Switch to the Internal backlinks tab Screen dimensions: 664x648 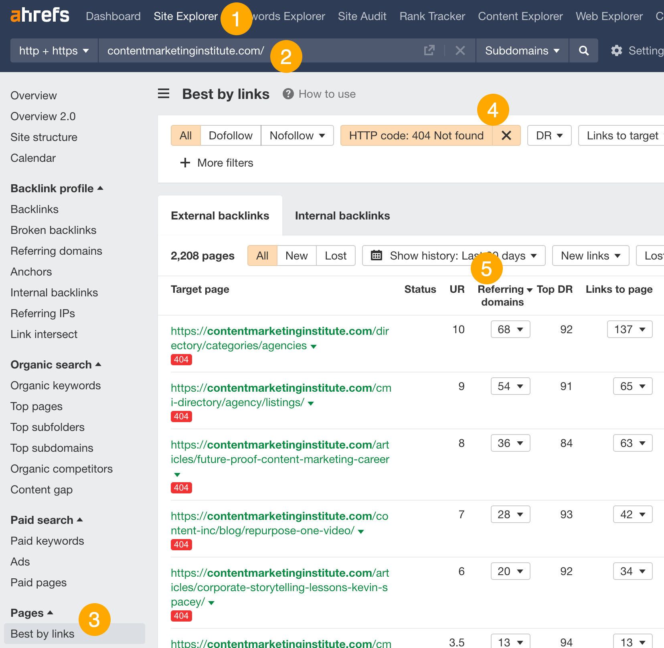click(x=342, y=215)
